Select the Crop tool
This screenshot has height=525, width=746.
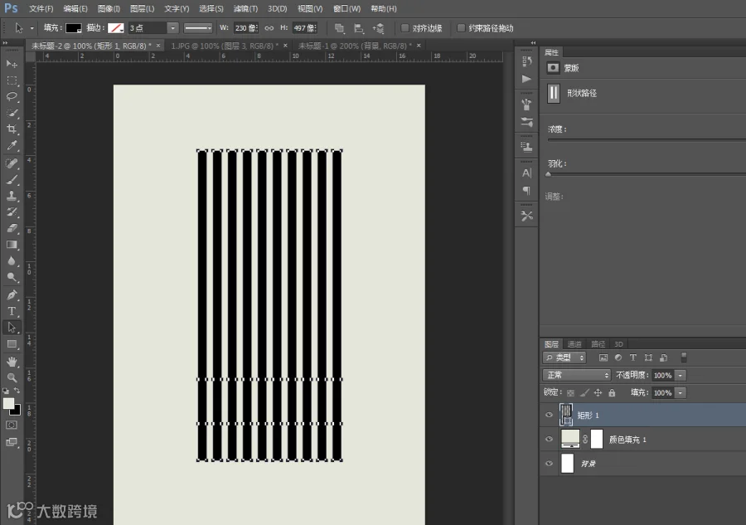(x=12, y=129)
